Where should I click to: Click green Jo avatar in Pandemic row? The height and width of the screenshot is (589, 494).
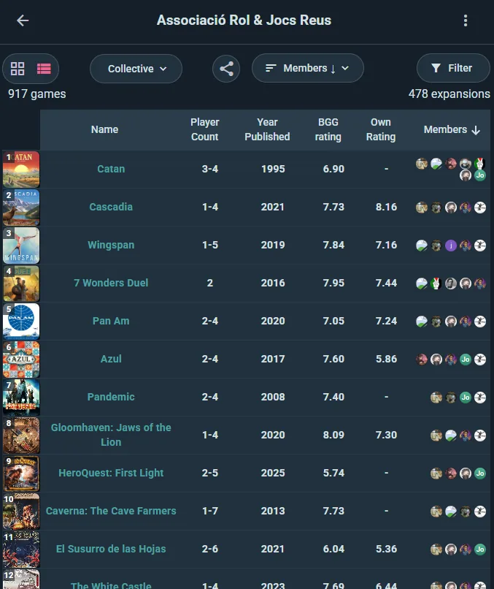[466, 398]
